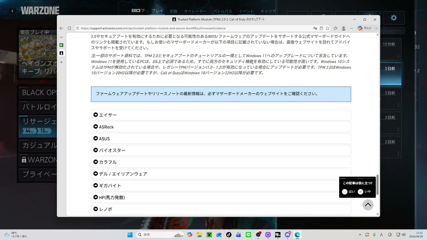Viewport: 427px width, 240px height.
Task: Open the favorites list icon
Action: click(x=336, y=28)
